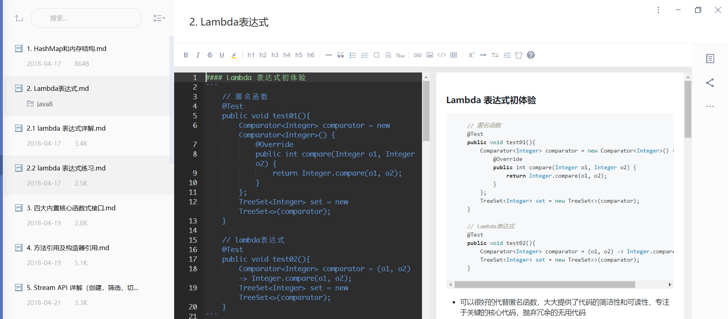This screenshot has height=319, width=728.
Task: Apply italic formatting from the toolbar
Action: coord(198,55)
